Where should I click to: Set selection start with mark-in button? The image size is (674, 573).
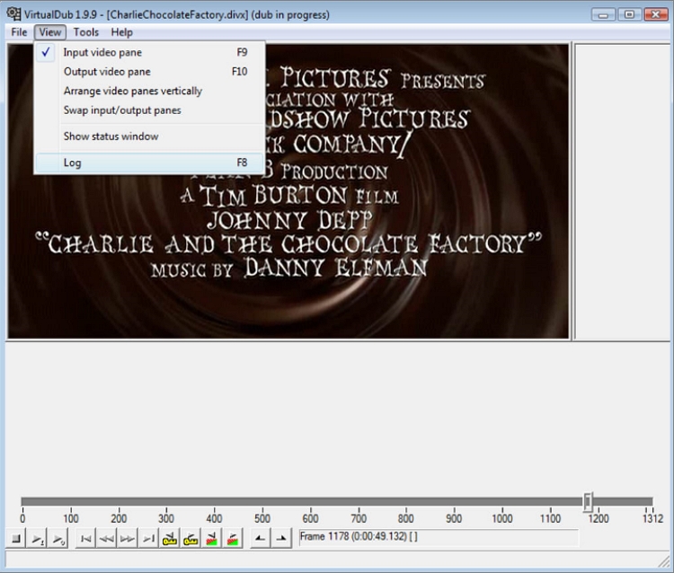coord(260,538)
